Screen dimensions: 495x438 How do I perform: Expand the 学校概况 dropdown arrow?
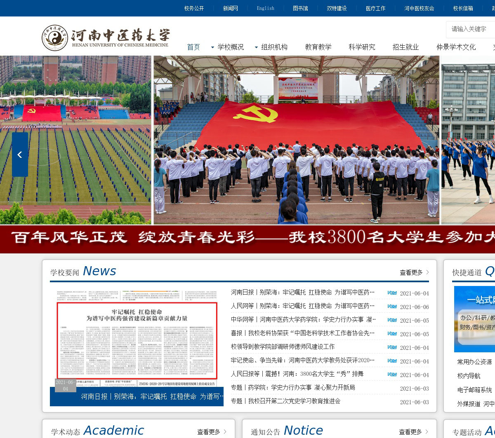[212, 47]
